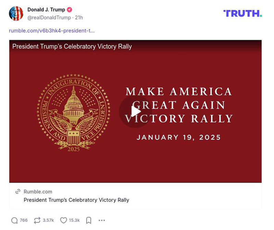Viewport: 274px width, 230px height.
Task: Expand the truncated rumble.com URL
Action: tap(51, 31)
